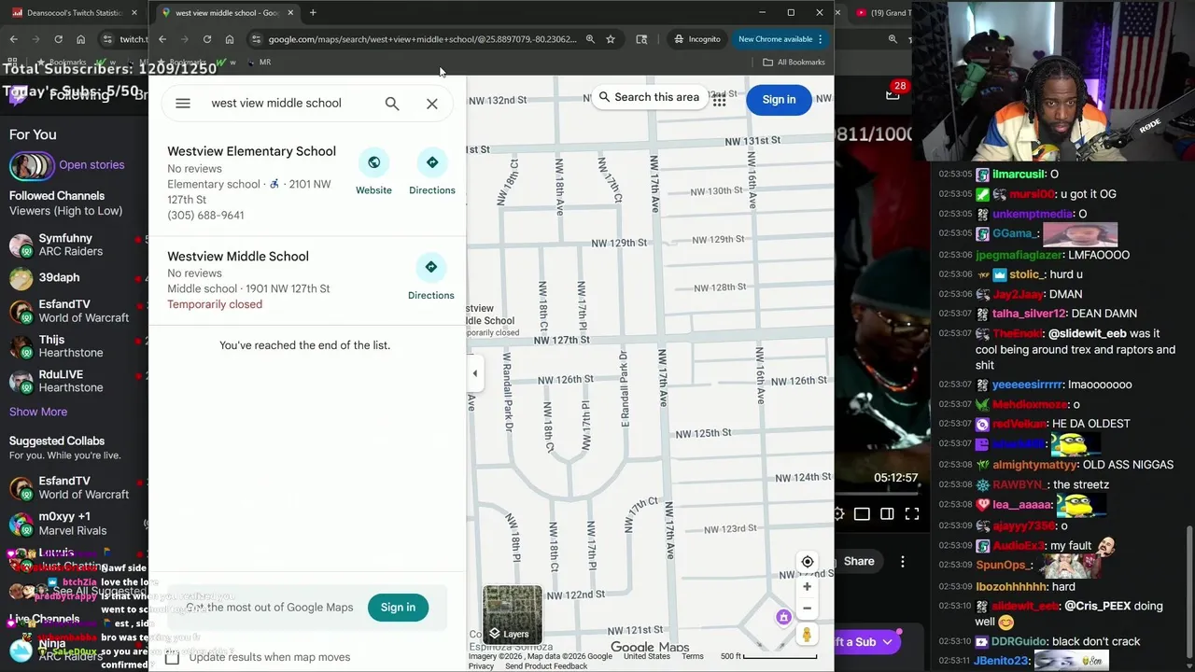Viewport: 1195px width, 672px height.
Task: Click Sign in on Maps promo banner
Action: [398, 608]
